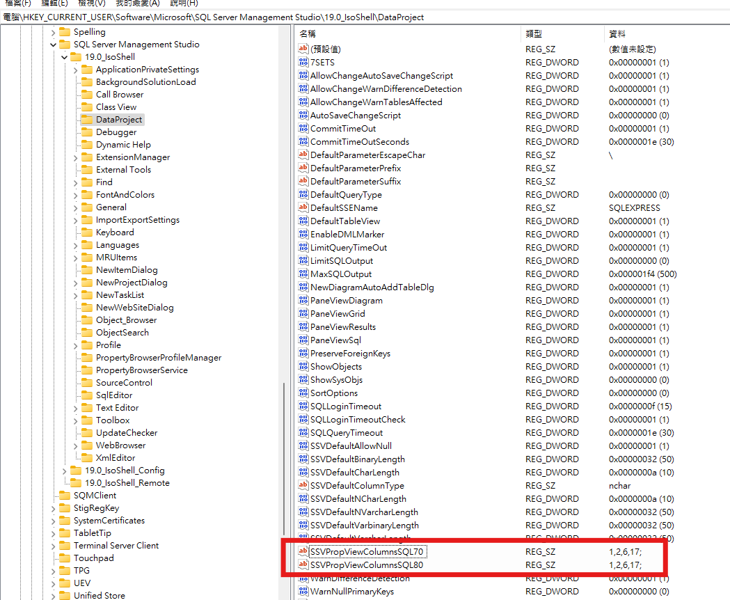This screenshot has width=730, height=600.
Task: Select the DataProject key in tree
Action: click(118, 120)
